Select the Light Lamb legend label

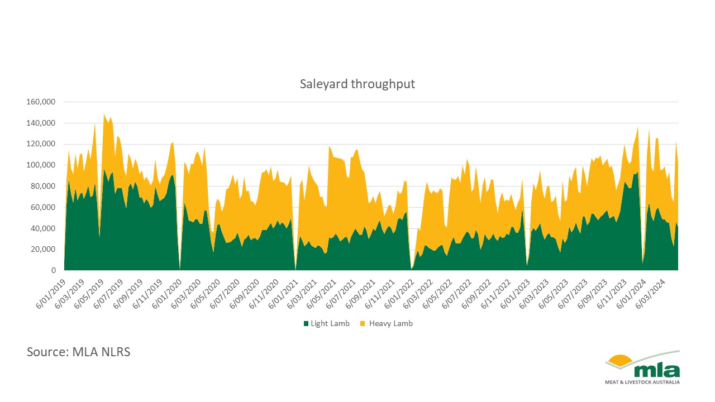[x=330, y=324]
